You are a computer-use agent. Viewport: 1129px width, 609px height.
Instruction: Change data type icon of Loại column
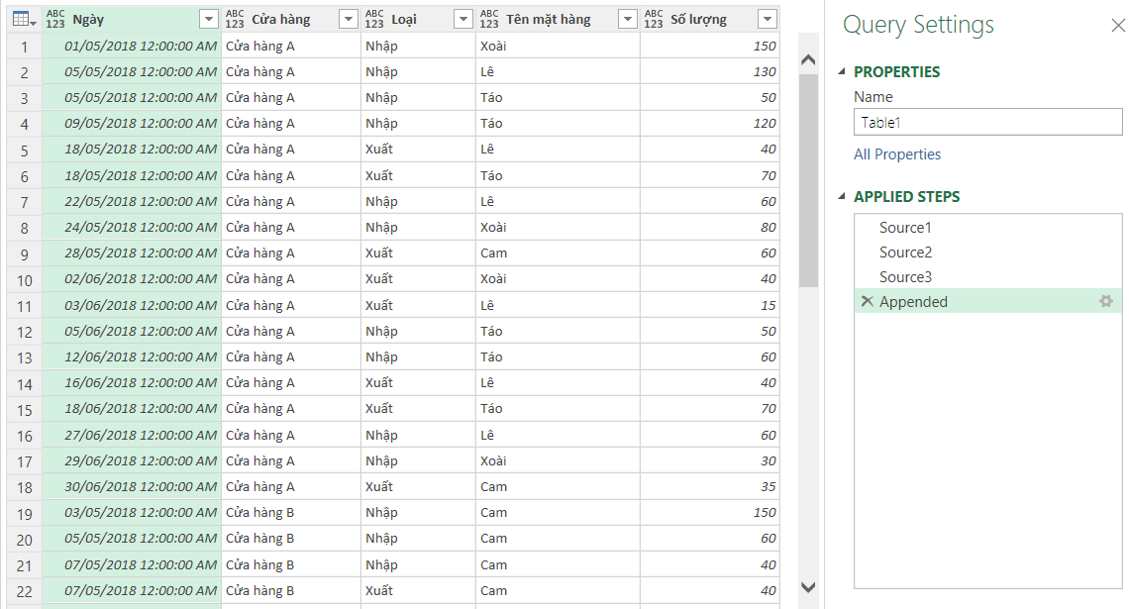[x=374, y=20]
